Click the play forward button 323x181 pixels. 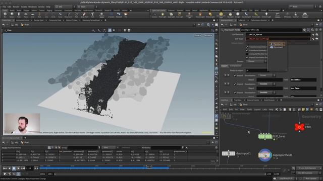coord(19,168)
